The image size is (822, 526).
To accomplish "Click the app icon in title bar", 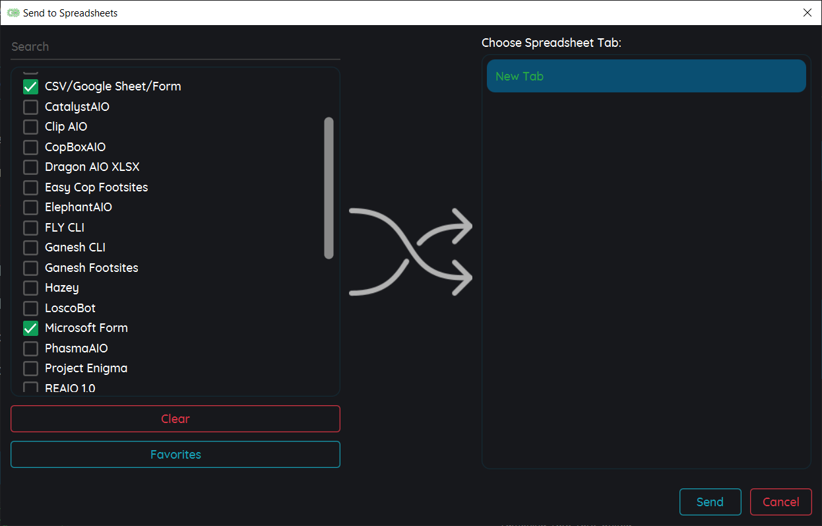I will [13, 13].
